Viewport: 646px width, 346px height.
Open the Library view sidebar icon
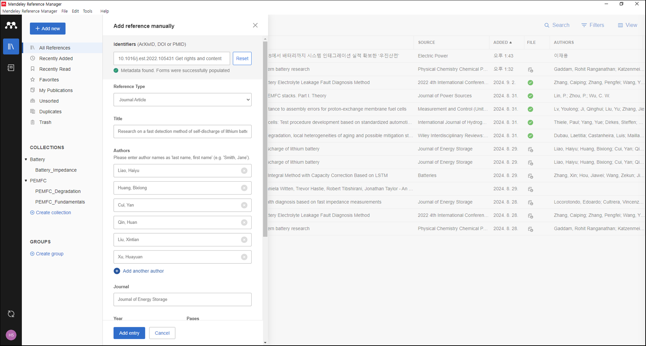click(11, 46)
